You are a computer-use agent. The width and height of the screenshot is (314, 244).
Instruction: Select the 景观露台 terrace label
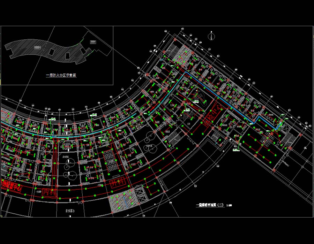70,211
